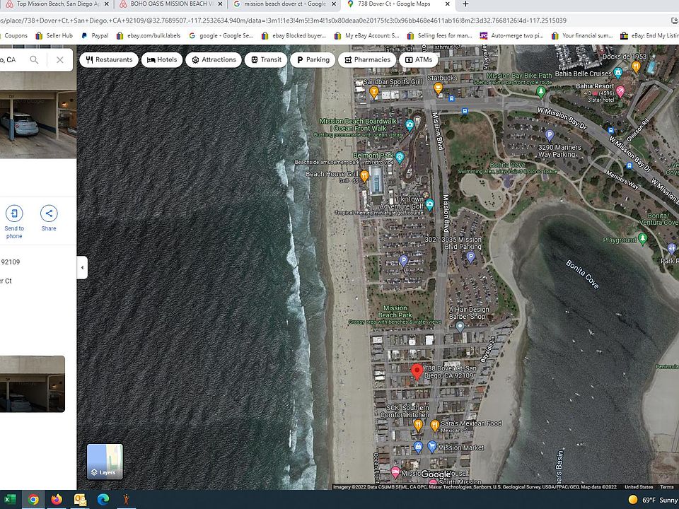The height and width of the screenshot is (509, 679).
Task: Click the search magnifier icon
Action: click(x=34, y=59)
